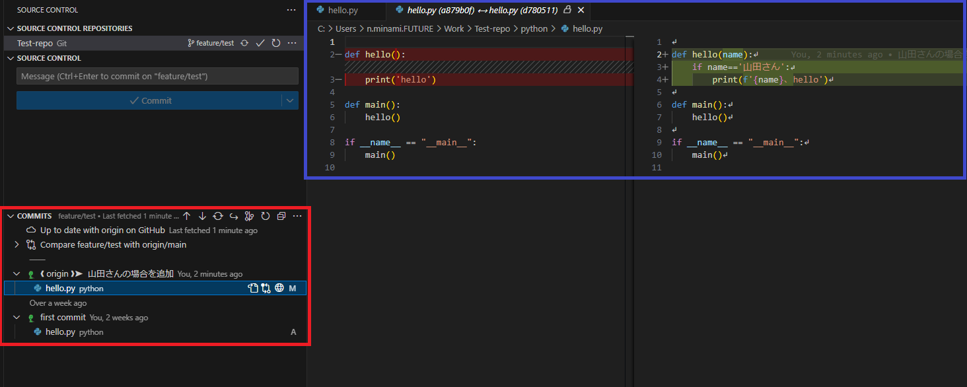Pull changes using the down-arrow icon

pos(203,215)
